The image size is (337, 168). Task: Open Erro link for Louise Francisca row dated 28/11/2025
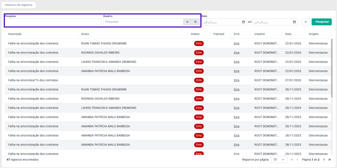click(237, 108)
